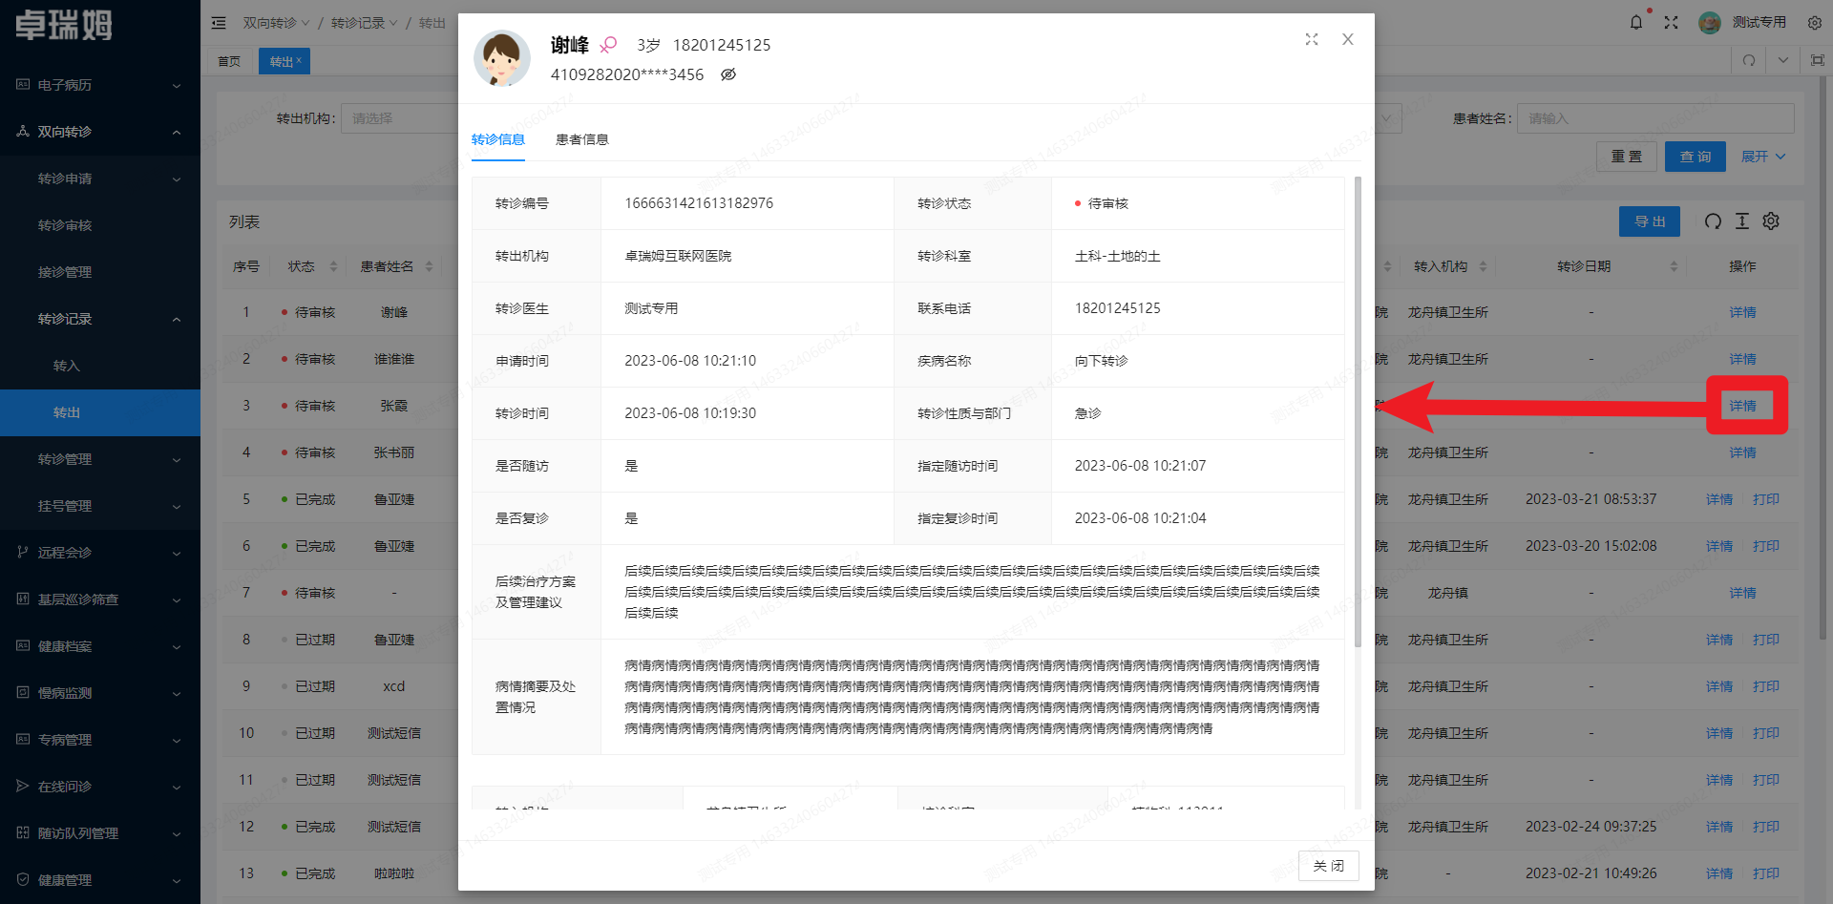Sort the 患者姓名 column ascending

click(429, 262)
